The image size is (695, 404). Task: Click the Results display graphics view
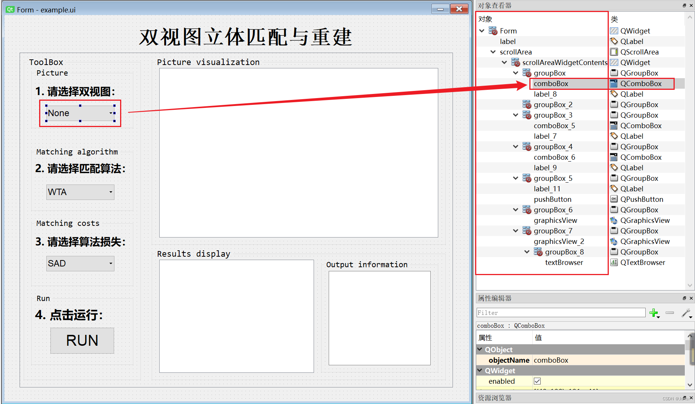tap(236, 316)
